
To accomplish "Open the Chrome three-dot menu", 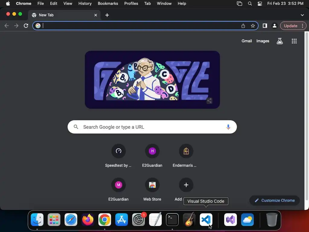I will (x=302, y=26).
